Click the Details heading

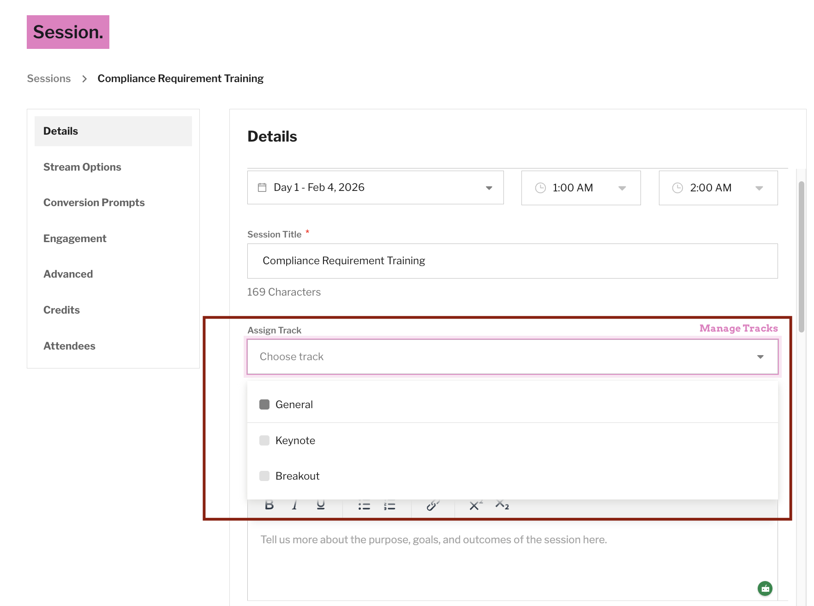point(272,137)
